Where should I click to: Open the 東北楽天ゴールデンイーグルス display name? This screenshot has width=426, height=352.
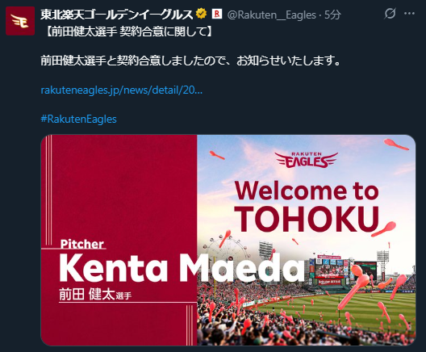coord(117,15)
